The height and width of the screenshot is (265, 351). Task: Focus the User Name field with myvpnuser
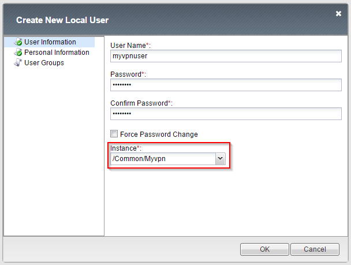[x=226, y=56]
